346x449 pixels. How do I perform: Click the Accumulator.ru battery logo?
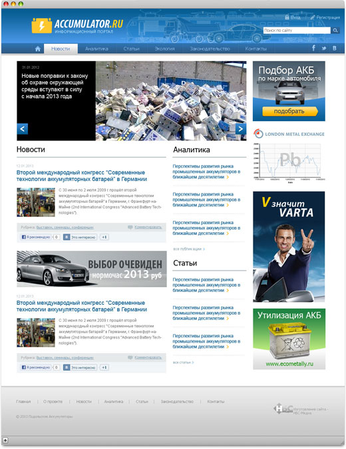point(77,25)
